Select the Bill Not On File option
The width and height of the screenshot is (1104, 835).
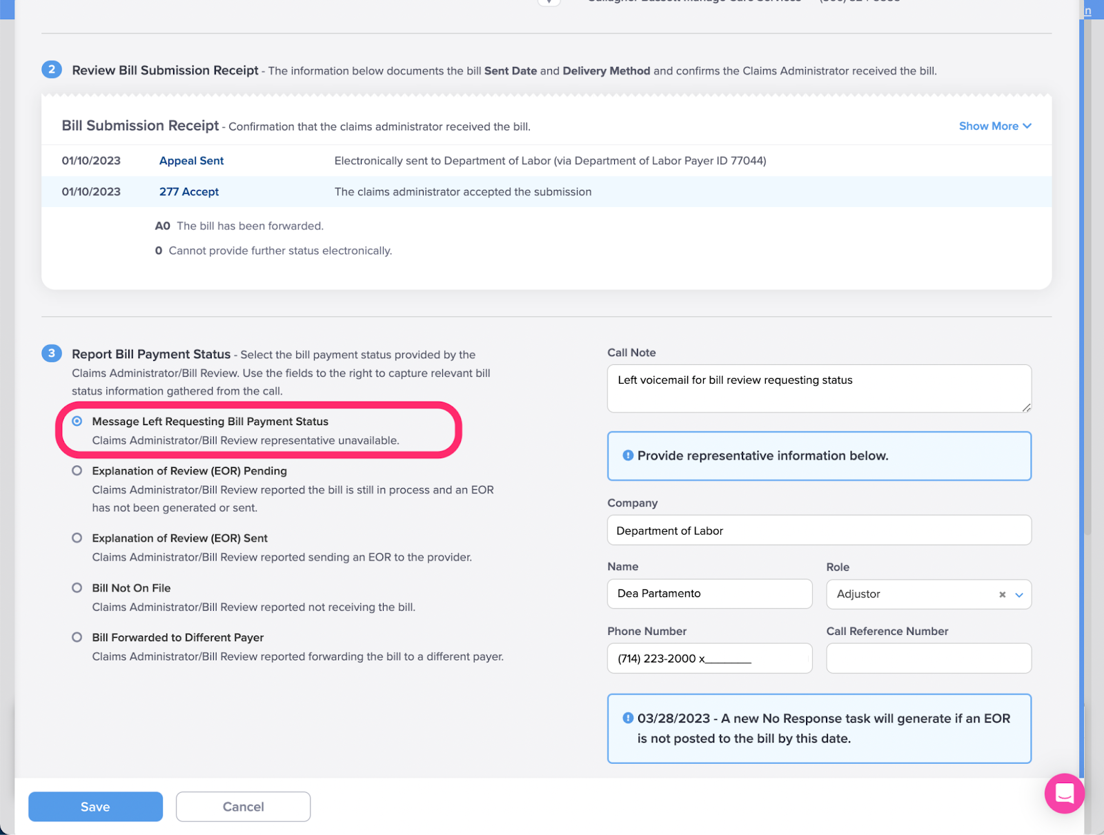77,588
